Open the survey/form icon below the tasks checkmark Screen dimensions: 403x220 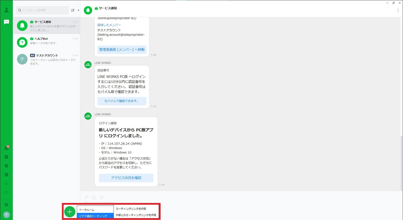pos(6,174)
